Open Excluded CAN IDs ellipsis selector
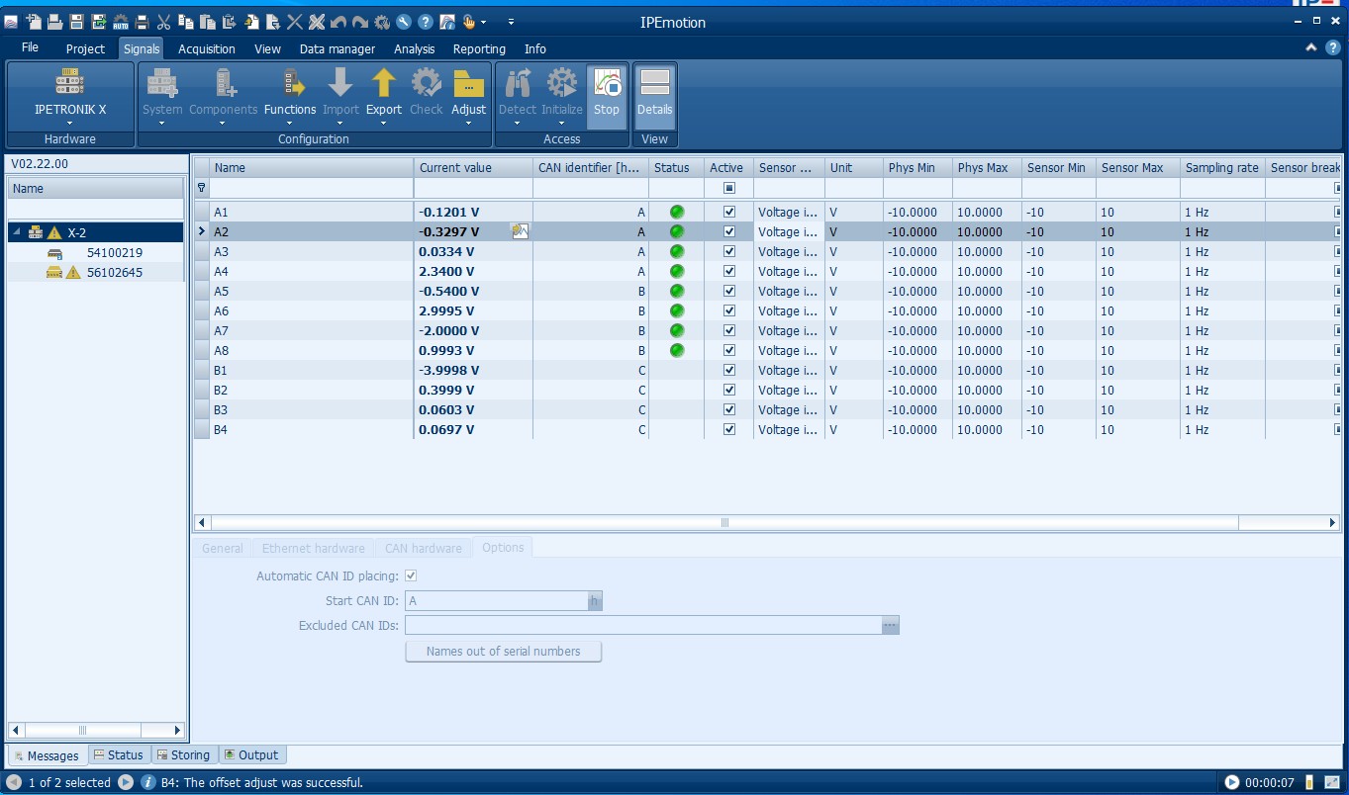 [890, 625]
